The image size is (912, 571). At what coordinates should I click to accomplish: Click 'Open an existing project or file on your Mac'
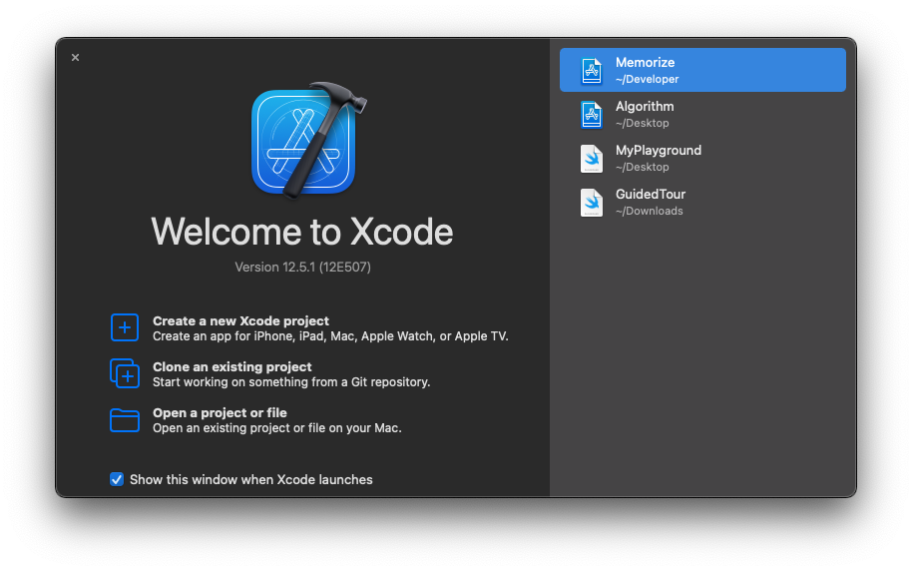pyautogui.click(x=276, y=428)
